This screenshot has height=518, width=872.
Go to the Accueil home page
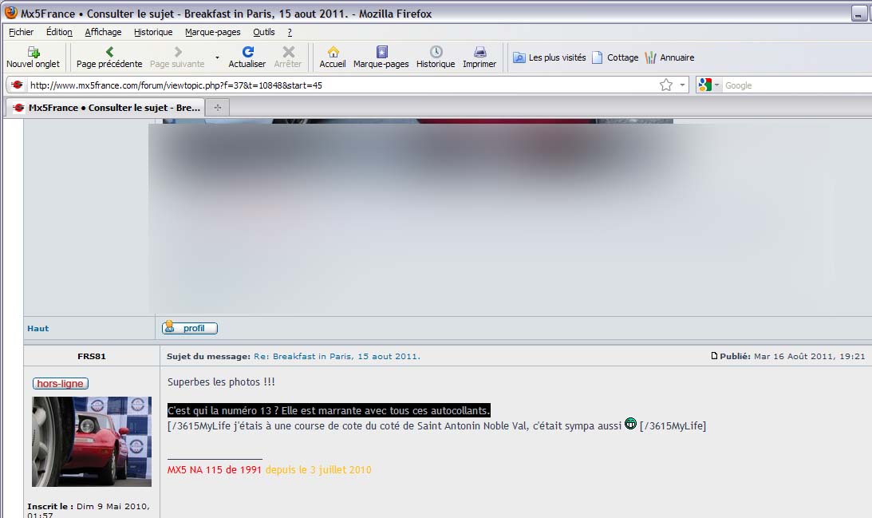[333, 57]
